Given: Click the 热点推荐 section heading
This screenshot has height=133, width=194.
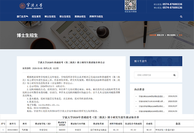Looking at the screenshot, I should 139,89.
